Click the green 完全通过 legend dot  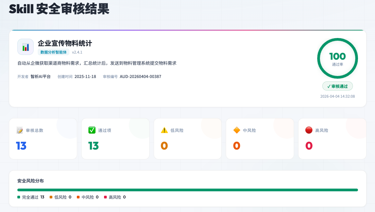point(19,197)
